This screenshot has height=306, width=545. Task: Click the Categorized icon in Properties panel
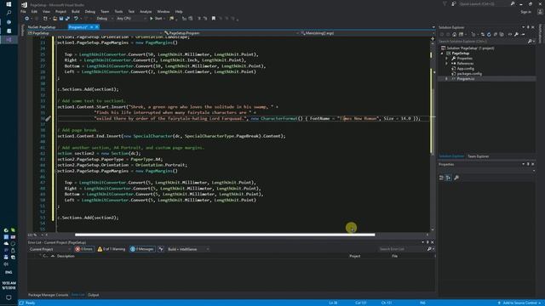441,178
